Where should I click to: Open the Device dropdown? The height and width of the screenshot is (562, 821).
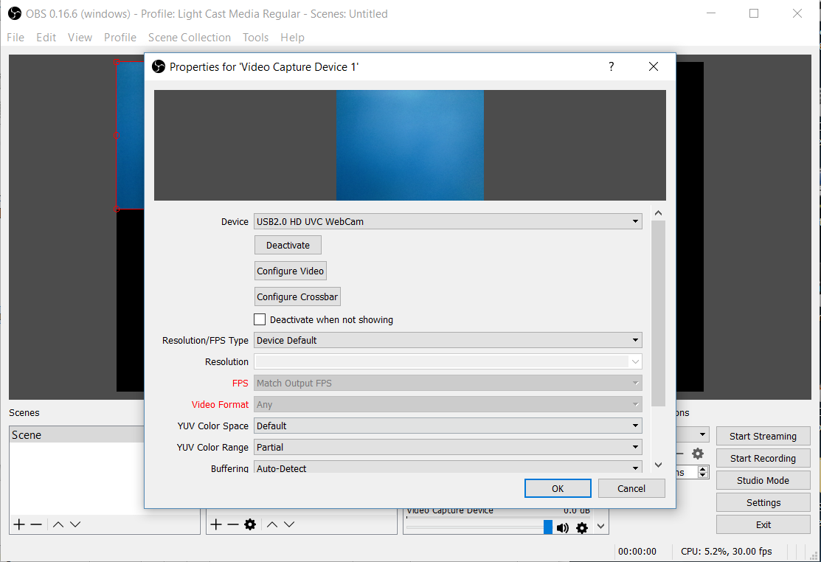tap(448, 221)
